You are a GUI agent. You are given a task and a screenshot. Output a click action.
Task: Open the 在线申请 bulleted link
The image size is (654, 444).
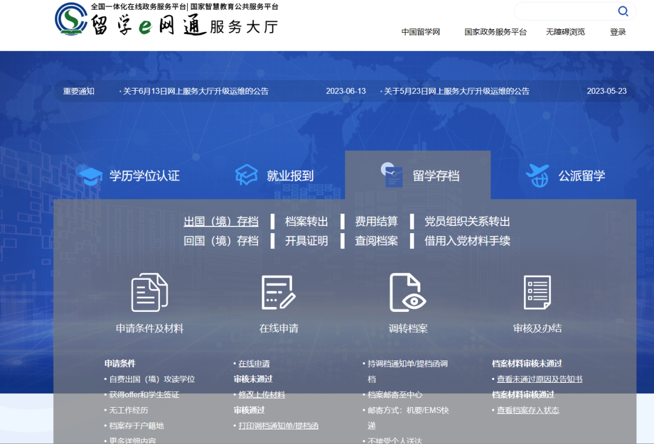(254, 364)
